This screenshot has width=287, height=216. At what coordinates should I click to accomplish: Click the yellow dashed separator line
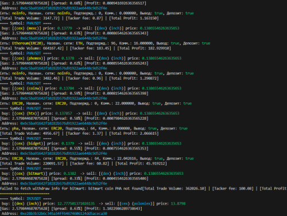click(25, 194)
